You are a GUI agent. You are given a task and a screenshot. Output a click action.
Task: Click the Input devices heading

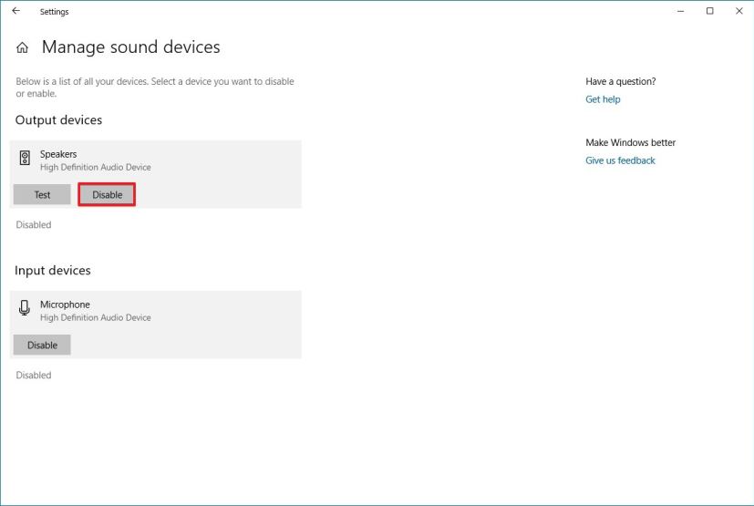coord(53,270)
